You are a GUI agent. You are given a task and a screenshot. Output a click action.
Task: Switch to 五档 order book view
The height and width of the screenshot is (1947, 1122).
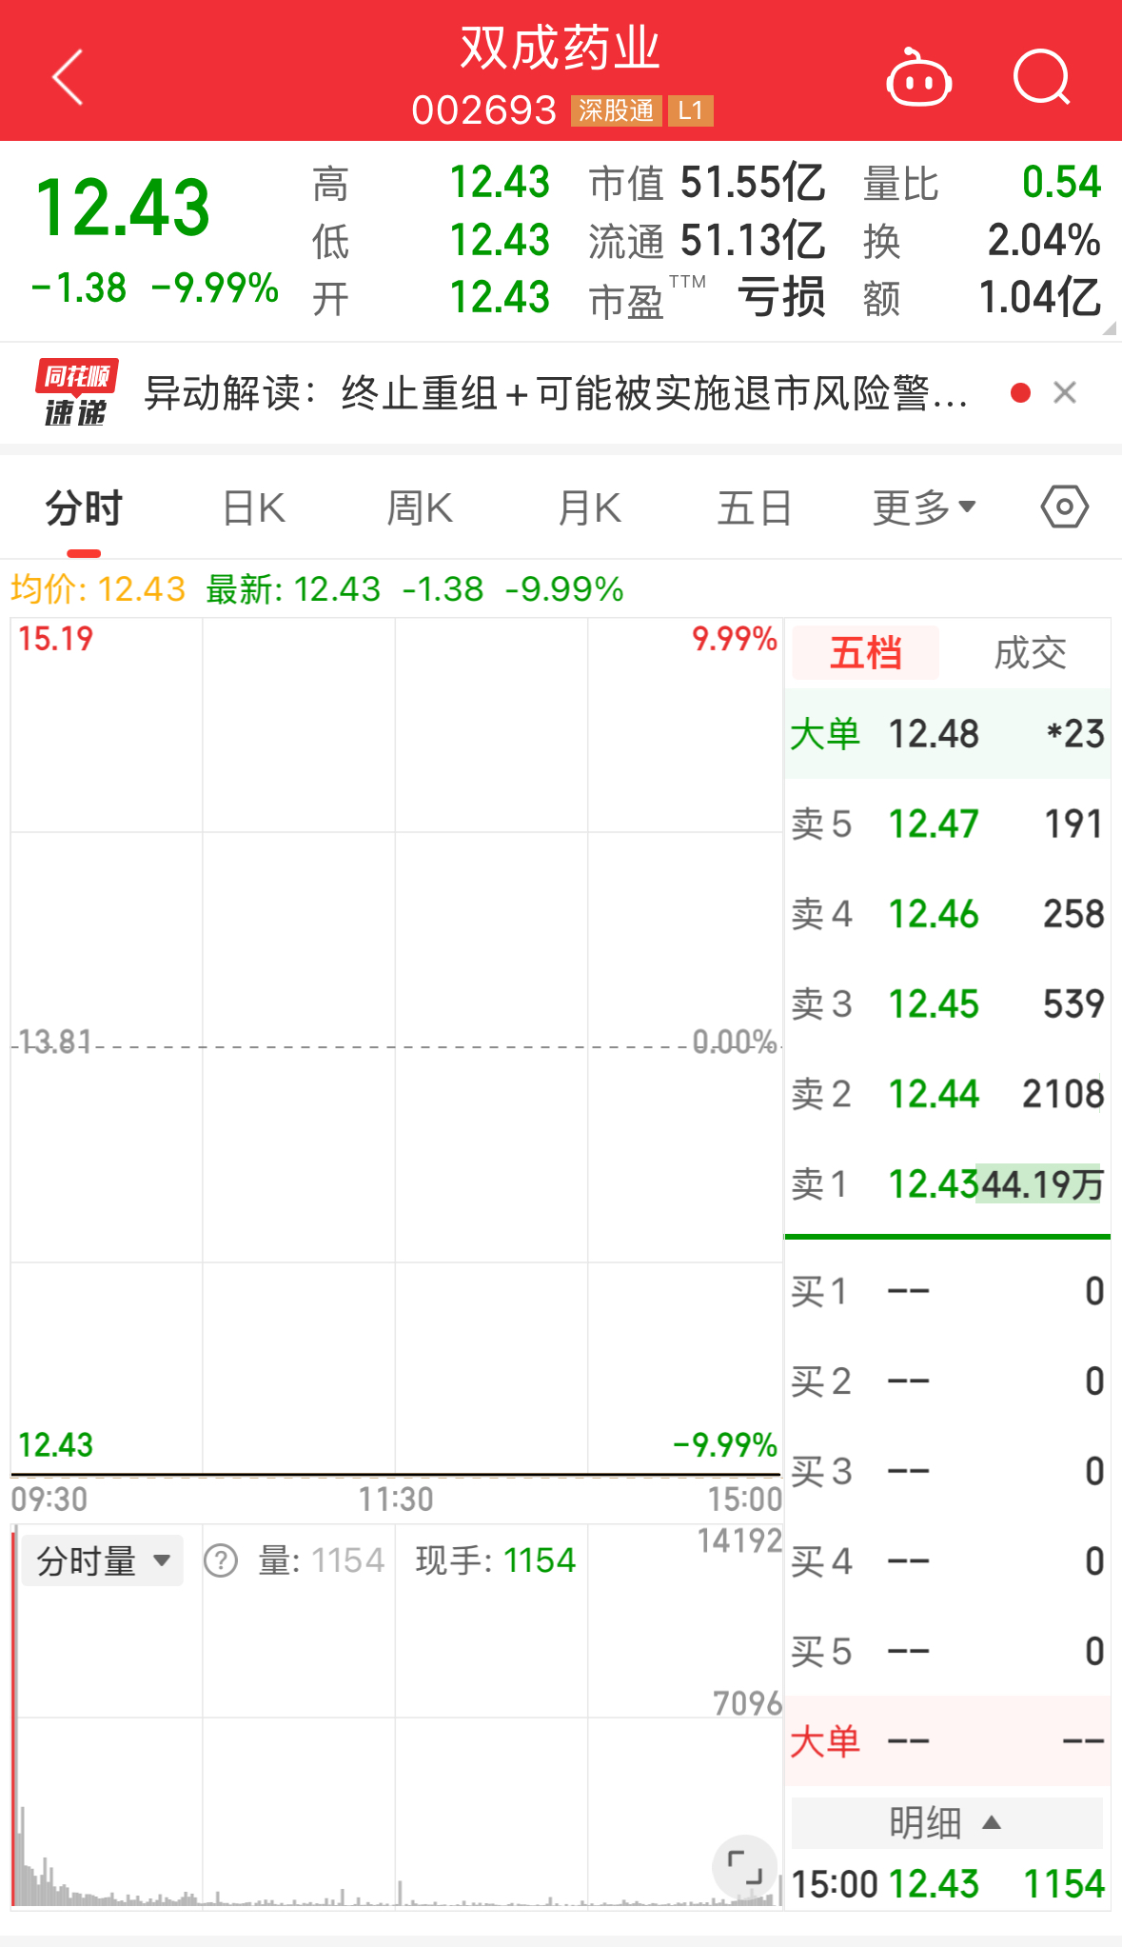[x=865, y=653]
